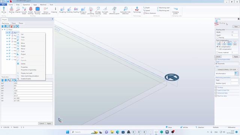The width and height of the screenshot is (240, 135).
Task: Collapse the Technological data section
Action: (x=216, y=59)
